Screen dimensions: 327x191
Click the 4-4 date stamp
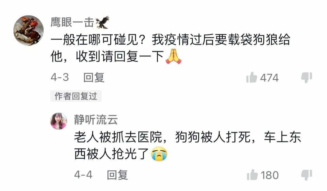point(83,175)
